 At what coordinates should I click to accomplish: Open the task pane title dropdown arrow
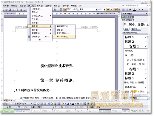coord(147,14)
